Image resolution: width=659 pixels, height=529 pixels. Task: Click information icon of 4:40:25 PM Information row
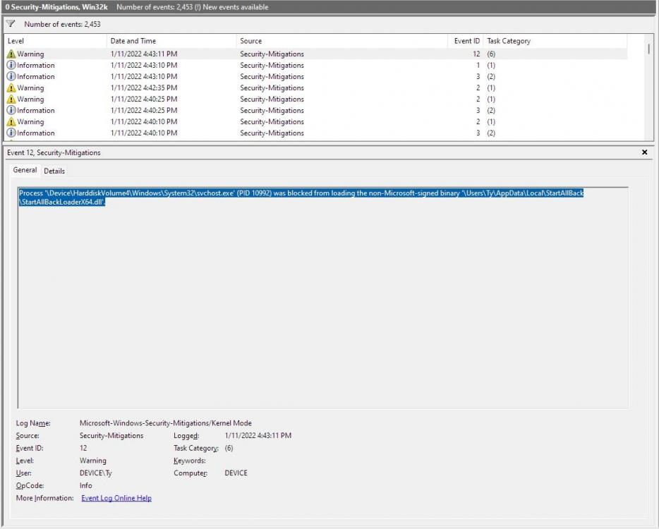tap(11, 111)
